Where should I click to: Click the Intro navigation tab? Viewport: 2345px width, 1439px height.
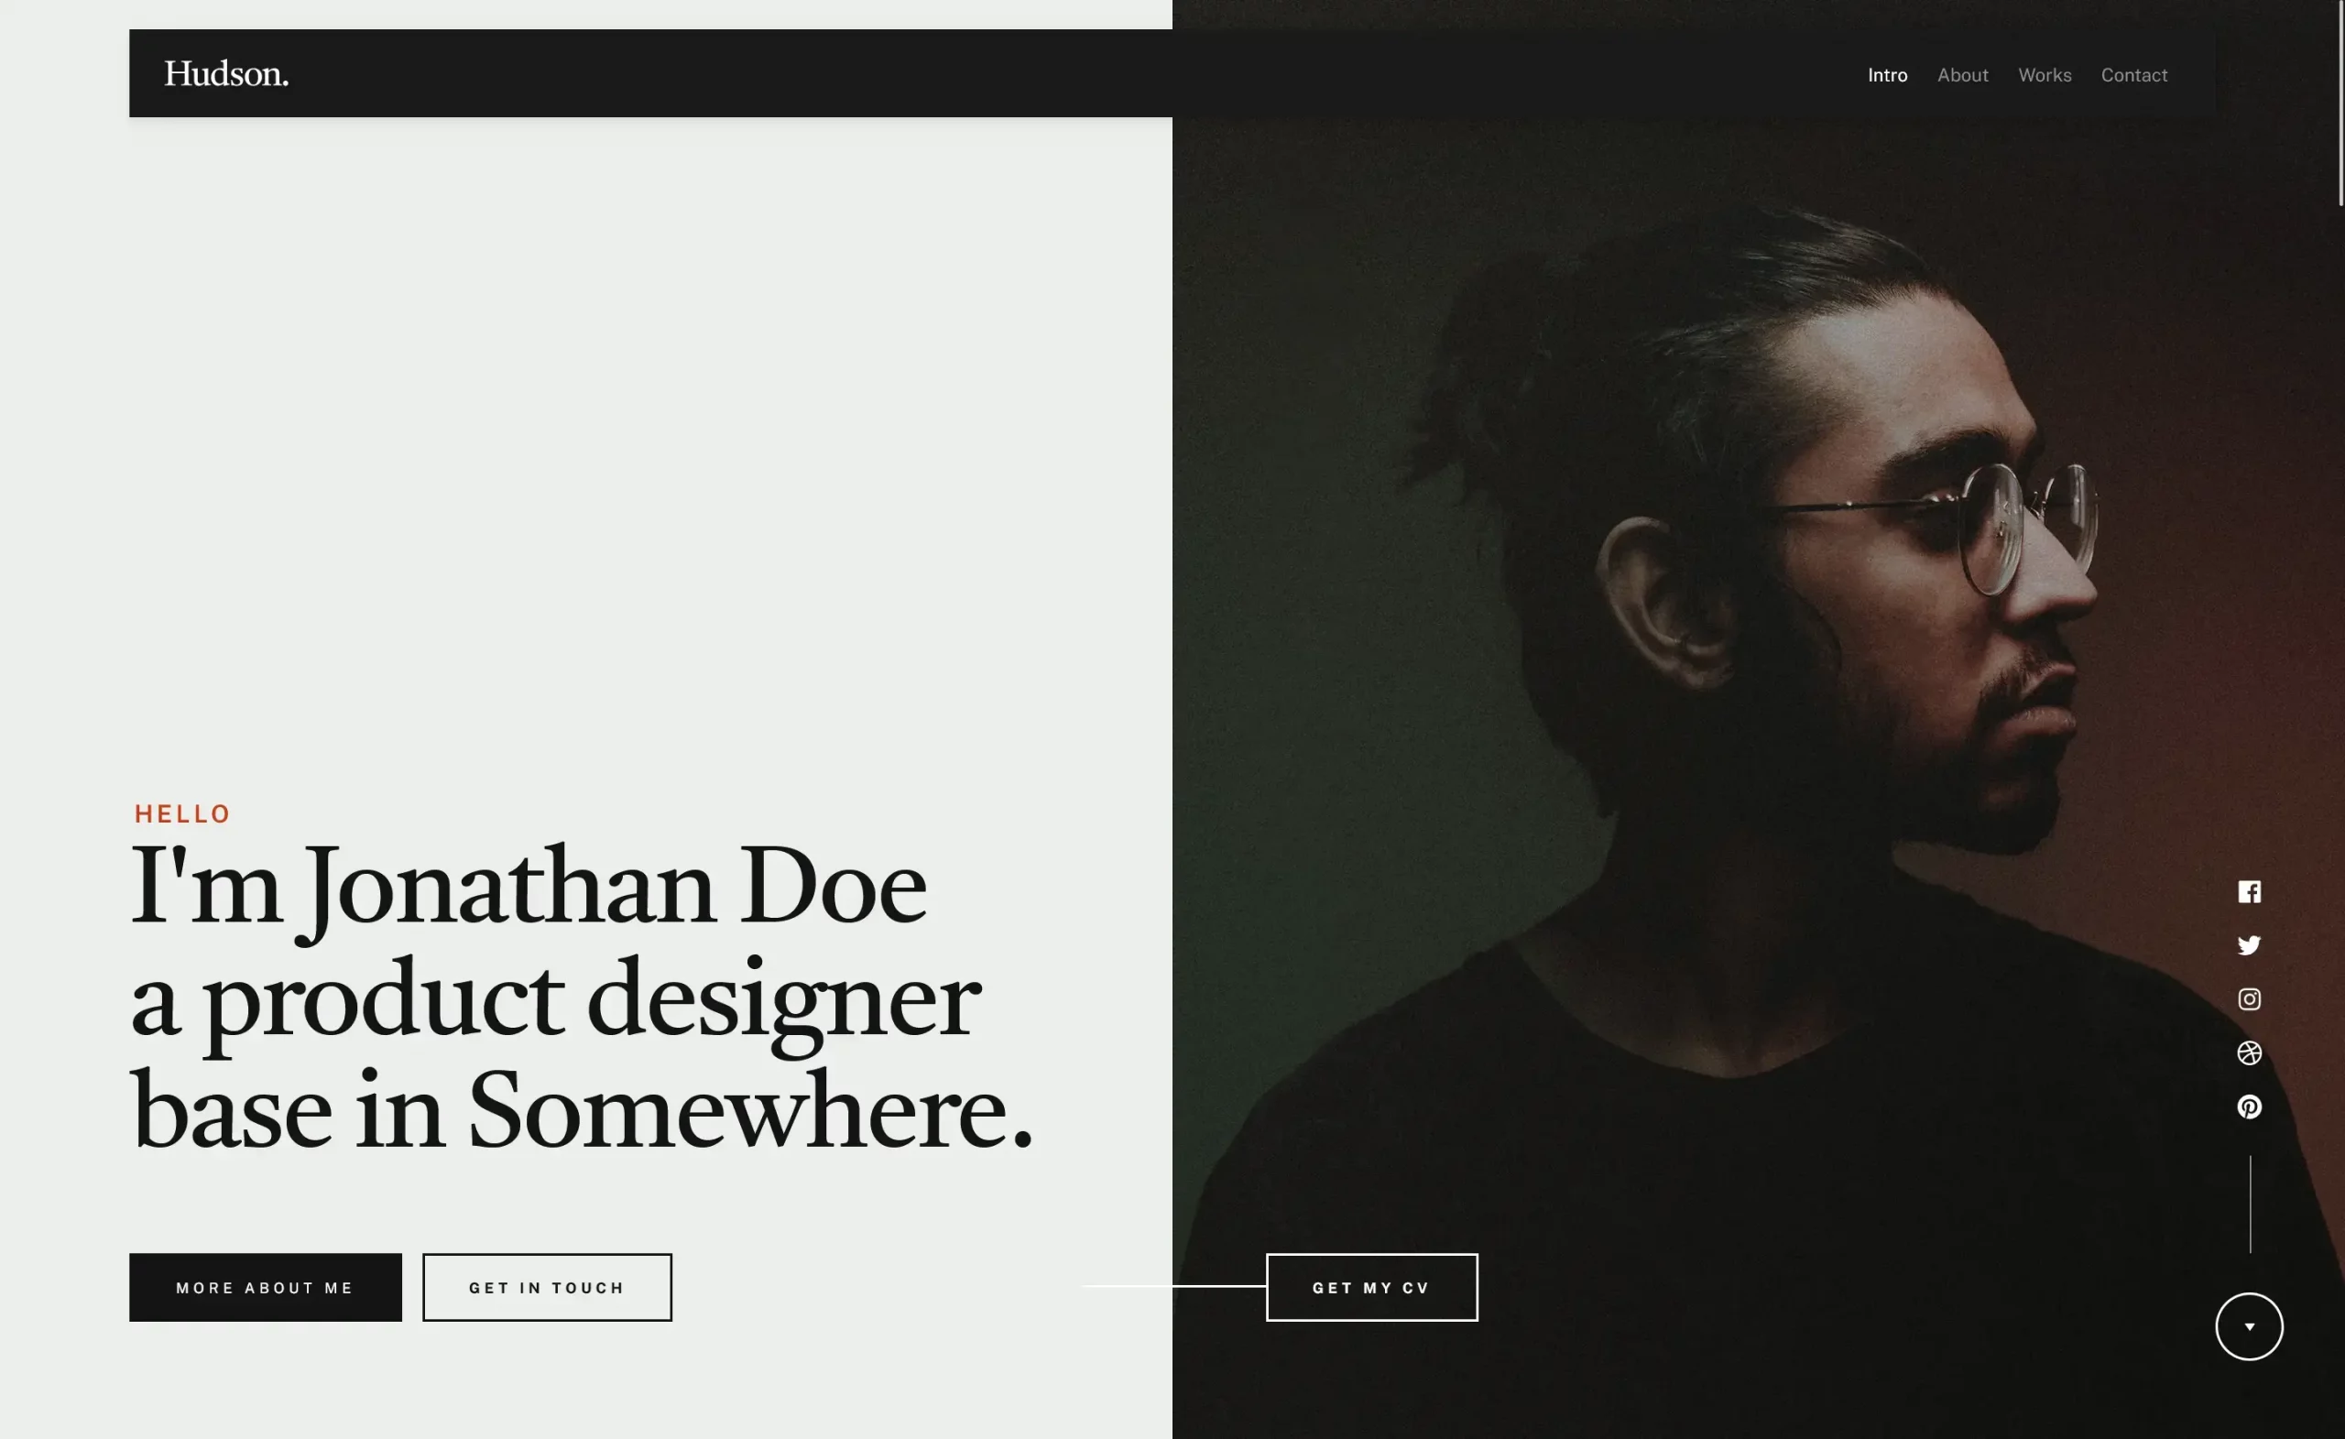coord(1888,73)
